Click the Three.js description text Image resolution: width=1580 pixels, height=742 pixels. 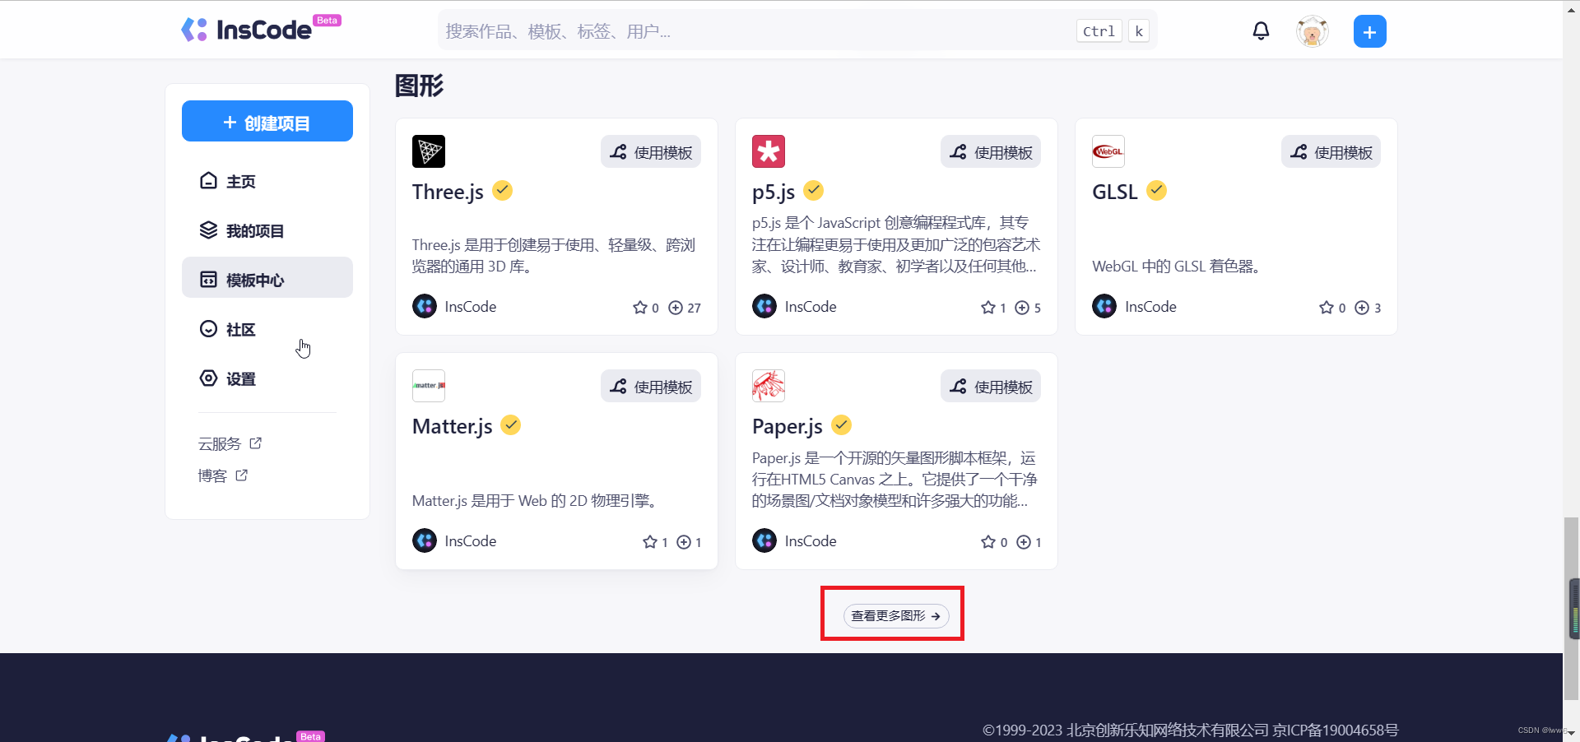(554, 256)
